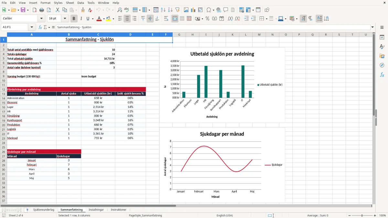388x218 pixels.
Task: Insert a special character with the Omega icon
Action: coord(208,10)
